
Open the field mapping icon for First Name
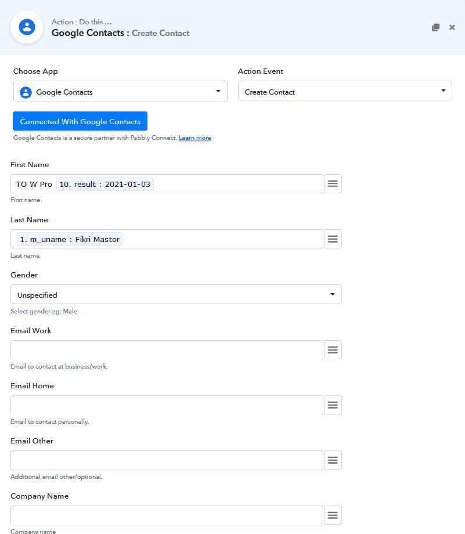click(x=333, y=183)
